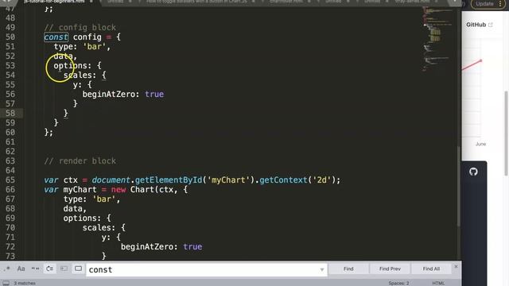Click line number 65 in the gutter
Viewport: 509px width, 286px height.
10,180
